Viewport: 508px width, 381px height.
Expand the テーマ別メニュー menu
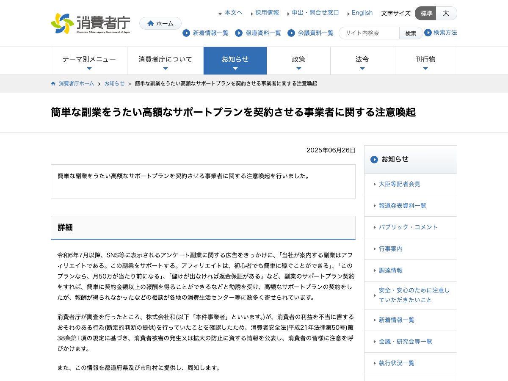(x=89, y=61)
